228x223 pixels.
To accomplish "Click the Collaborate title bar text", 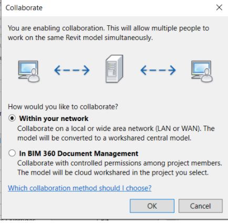I will pos(24,8).
